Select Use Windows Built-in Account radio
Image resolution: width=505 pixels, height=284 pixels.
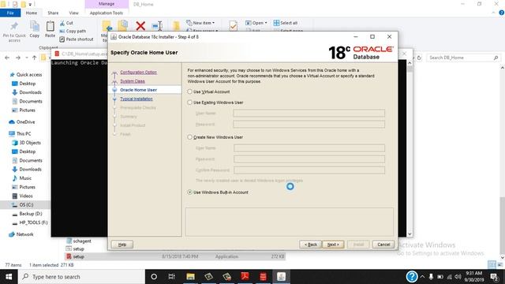(x=189, y=192)
